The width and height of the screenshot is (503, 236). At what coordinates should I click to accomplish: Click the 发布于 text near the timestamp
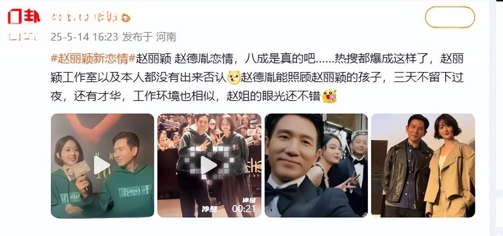click(137, 37)
